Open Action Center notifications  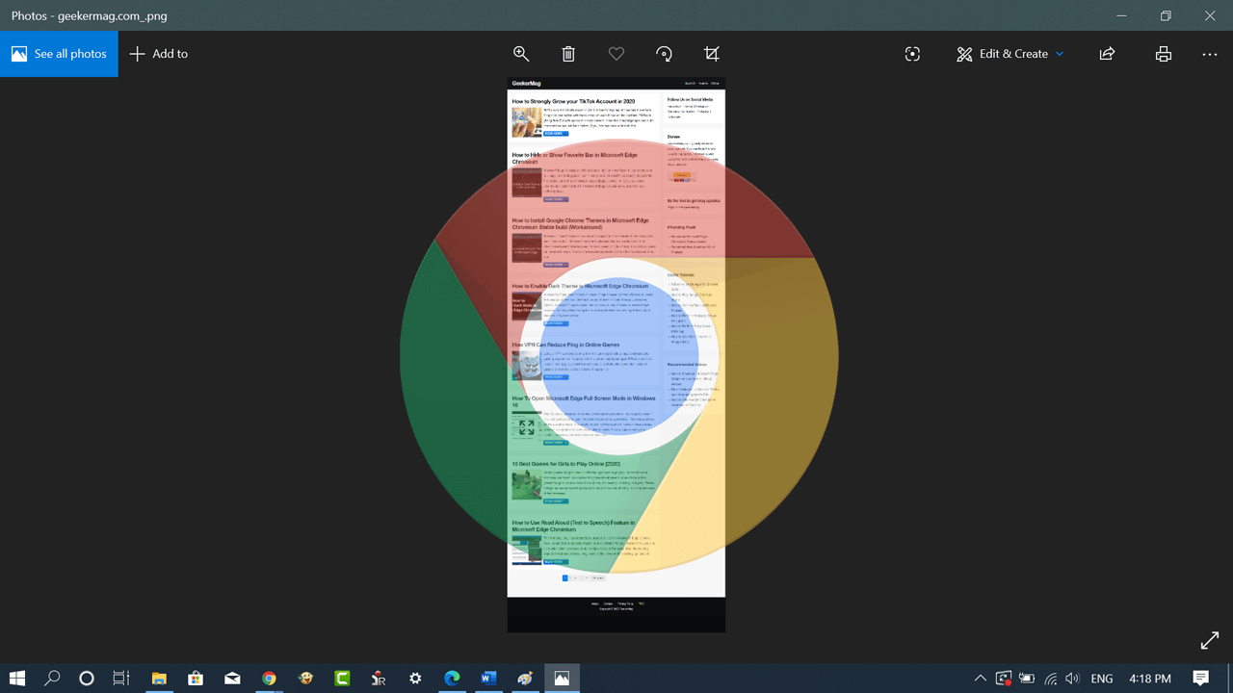coord(1201,679)
